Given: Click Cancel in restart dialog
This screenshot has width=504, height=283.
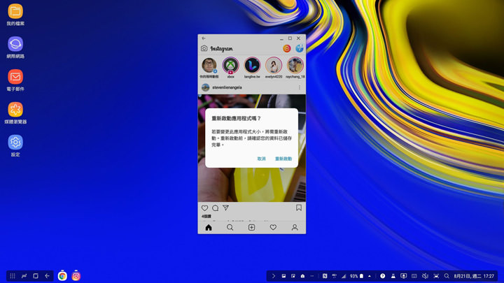Looking at the screenshot, I should coord(261,159).
